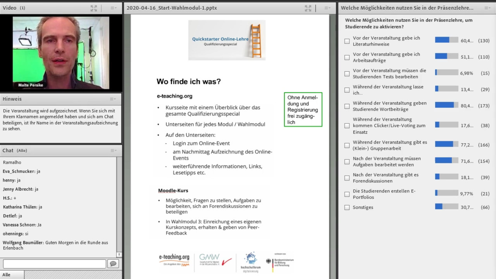496x279 pixels.
Task: Click the green 'Ohne Anmeldung' note box
Action: (x=303, y=109)
